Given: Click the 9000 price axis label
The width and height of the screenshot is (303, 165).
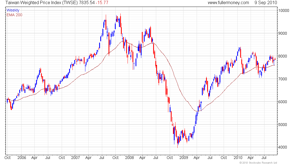Looking at the screenshot, I should pos(283,33).
